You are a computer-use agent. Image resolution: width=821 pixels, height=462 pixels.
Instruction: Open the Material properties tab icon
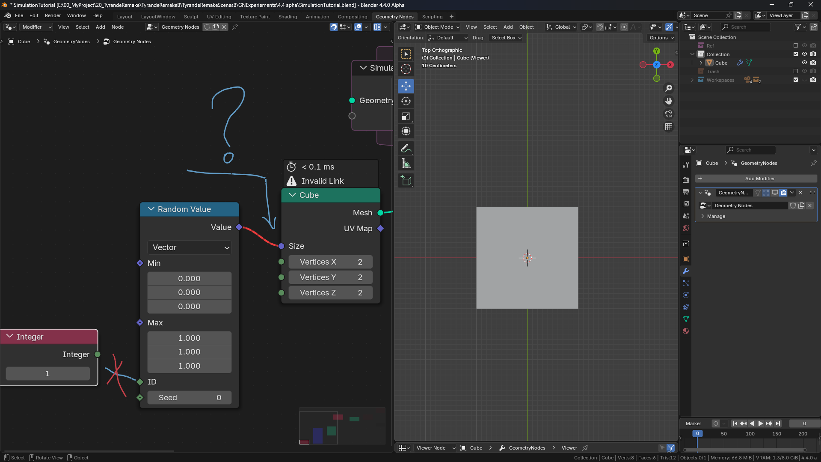686,331
